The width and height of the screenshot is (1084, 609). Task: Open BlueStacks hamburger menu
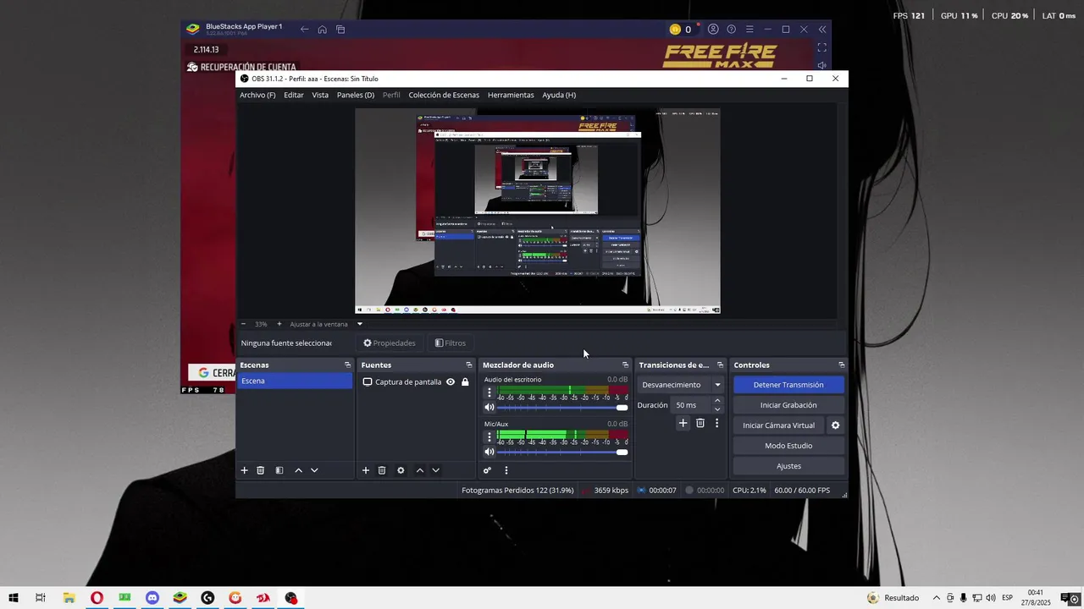pyautogui.click(x=749, y=30)
